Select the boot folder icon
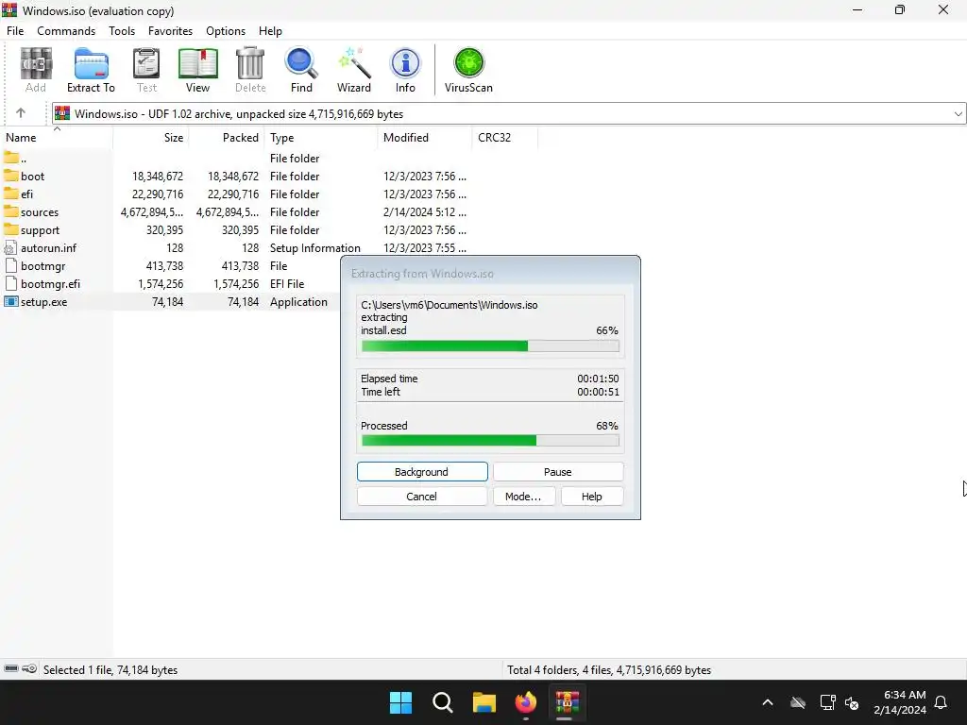Viewport: 967px width, 725px height. (x=11, y=176)
